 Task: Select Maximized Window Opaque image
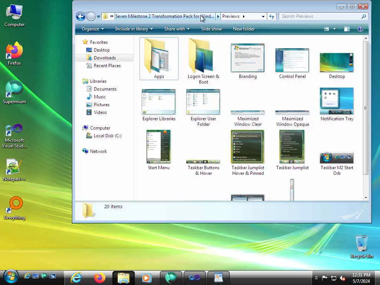click(x=292, y=118)
